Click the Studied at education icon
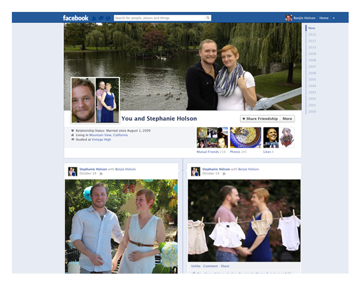Viewport: 360px width, 285px height. coord(73,139)
